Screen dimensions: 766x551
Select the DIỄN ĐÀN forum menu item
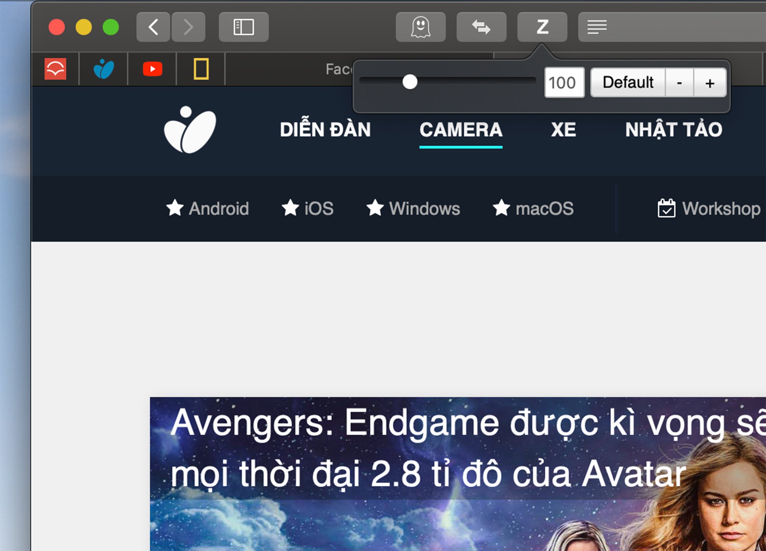coord(325,130)
